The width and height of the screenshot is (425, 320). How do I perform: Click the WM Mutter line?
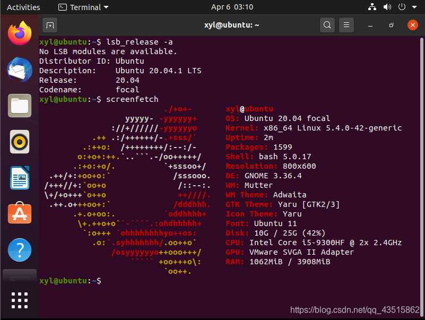coord(249,185)
